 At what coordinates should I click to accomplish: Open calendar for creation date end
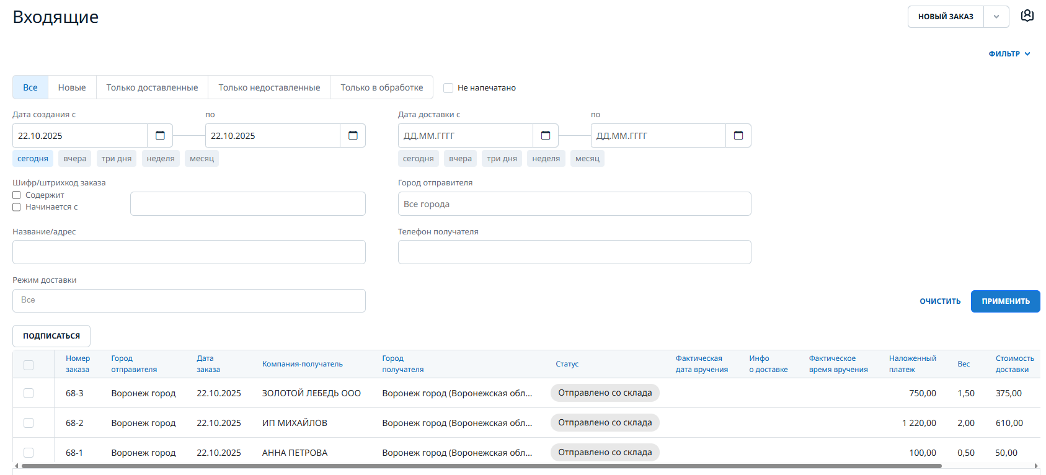(353, 136)
